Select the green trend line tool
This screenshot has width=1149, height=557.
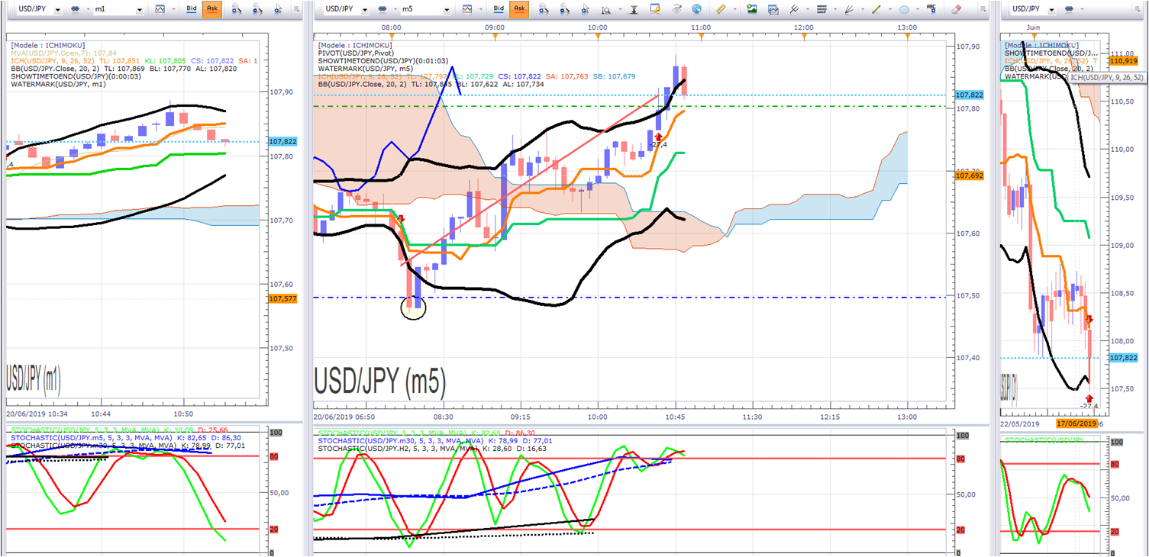(x=876, y=9)
